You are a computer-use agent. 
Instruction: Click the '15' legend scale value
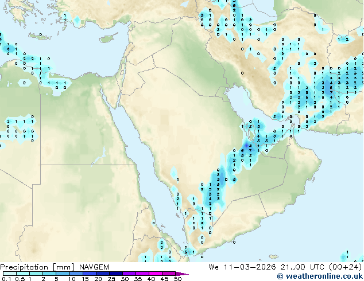[85, 279]
